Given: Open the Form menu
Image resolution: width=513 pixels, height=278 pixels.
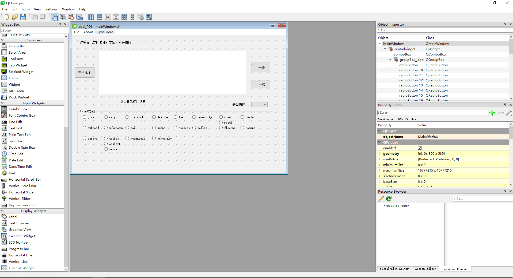Looking at the screenshot, I should pyautogui.click(x=26, y=9).
